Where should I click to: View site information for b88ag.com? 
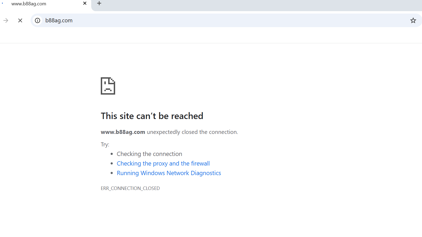coord(37,20)
